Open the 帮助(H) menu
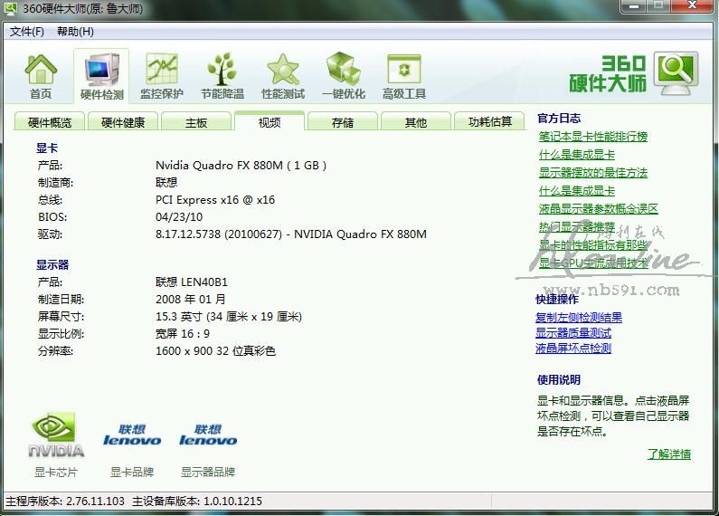The width and height of the screenshot is (719, 516). pyautogui.click(x=75, y=32)
